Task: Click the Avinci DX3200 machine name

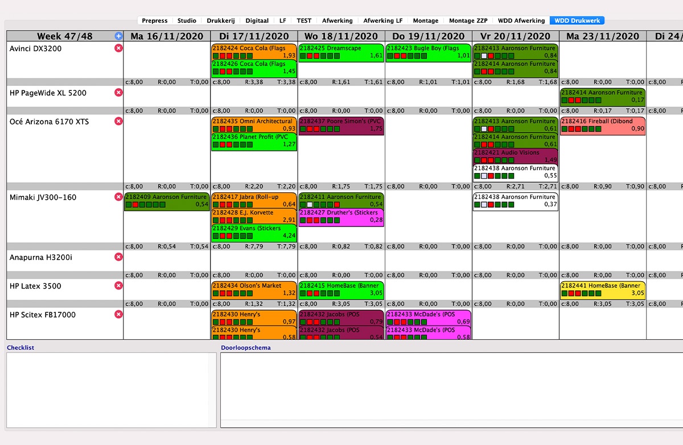Action: [35, 49]
